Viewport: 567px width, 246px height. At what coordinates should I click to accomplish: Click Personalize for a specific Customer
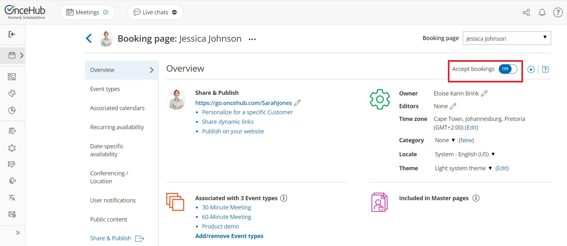pos(247,112)
